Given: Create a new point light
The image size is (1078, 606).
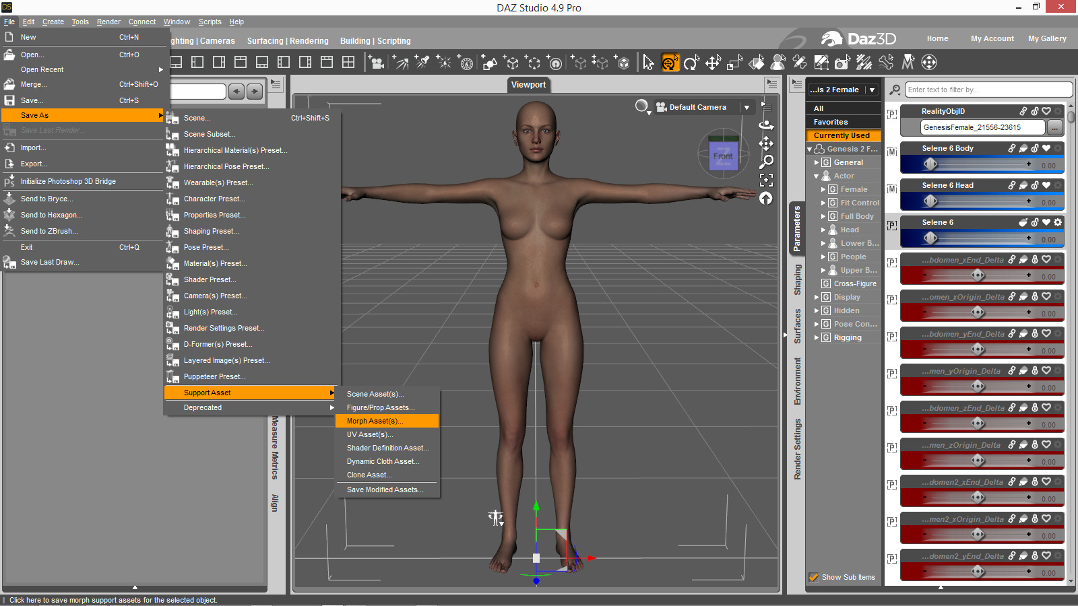Looking at the screenshot, I should (444, 63).
